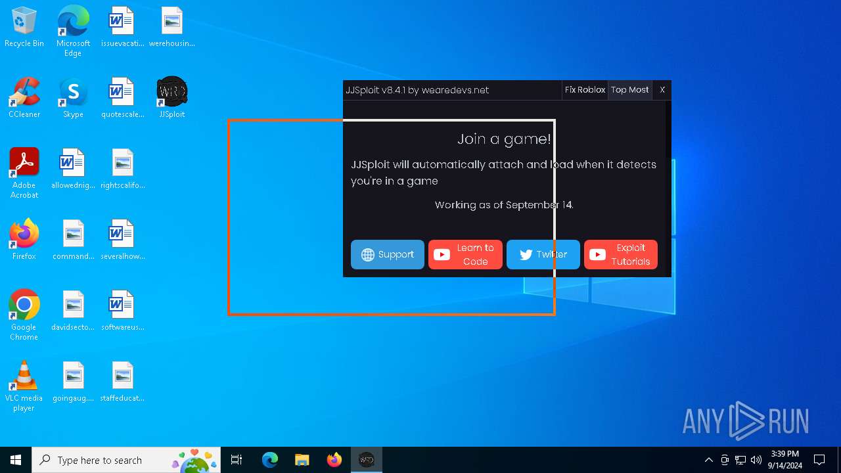
Task: Open the Adobe Acrobat desktop shortcut
Action: pyautogui.click(x=24, y=173)
